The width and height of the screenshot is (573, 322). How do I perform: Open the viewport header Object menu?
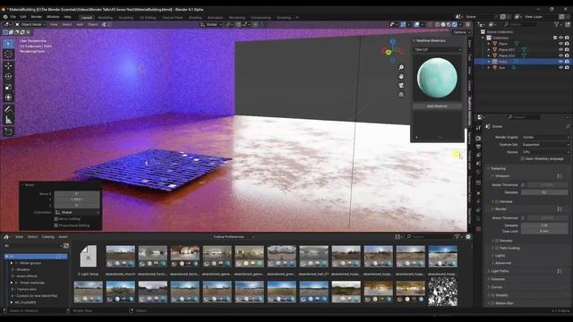tap(93, 24)
